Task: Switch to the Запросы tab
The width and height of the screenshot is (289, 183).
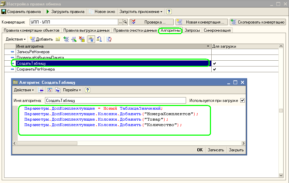Action: tap(192, 30)
